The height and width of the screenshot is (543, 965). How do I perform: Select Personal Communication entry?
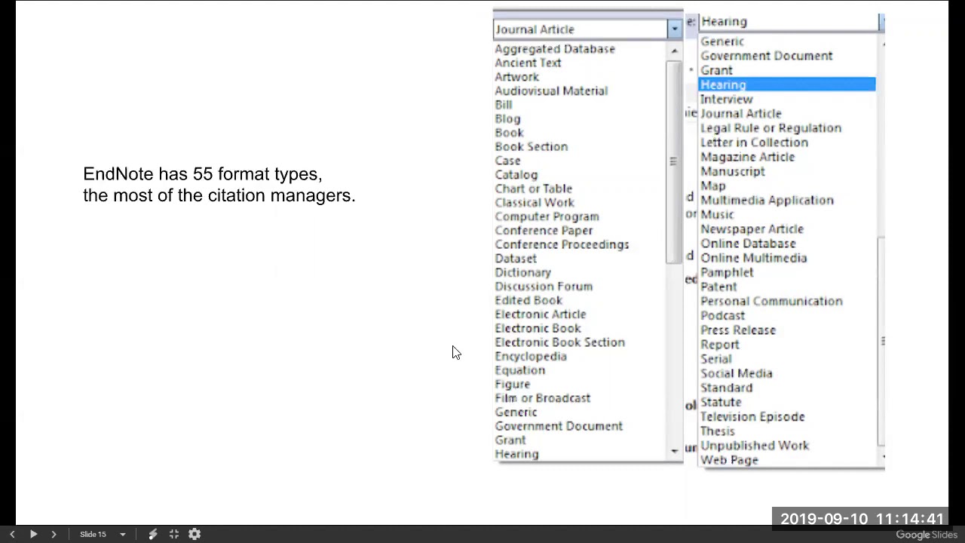[x=771, y=301]
